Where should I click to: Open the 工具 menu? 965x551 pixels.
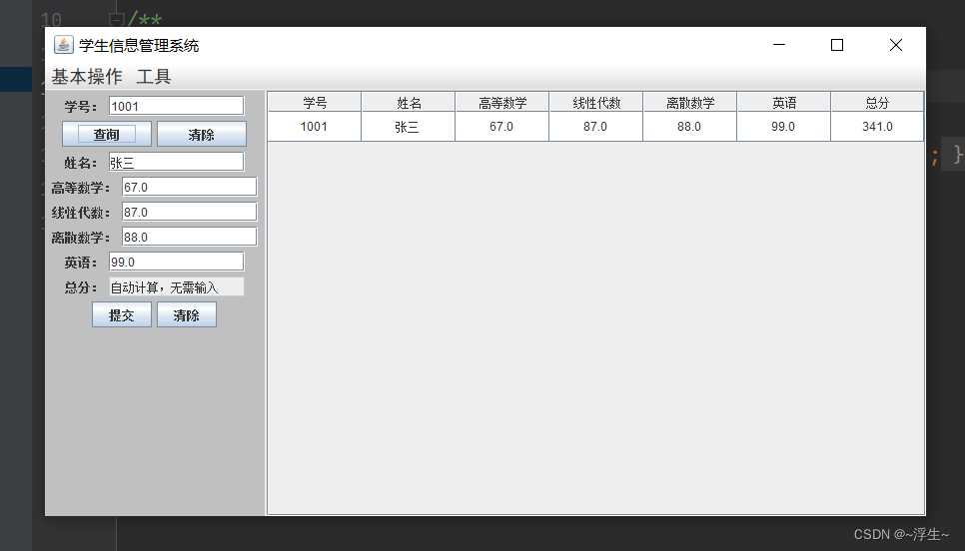153,77
